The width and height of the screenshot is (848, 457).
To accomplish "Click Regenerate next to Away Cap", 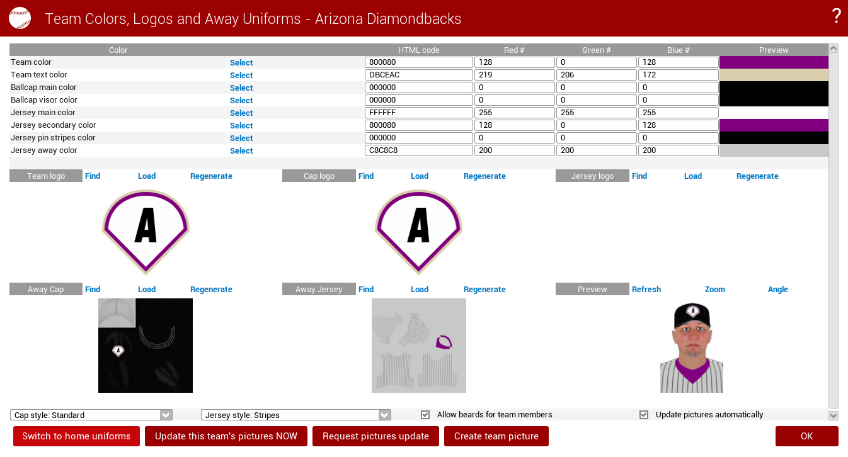I will tap(211, 290).
